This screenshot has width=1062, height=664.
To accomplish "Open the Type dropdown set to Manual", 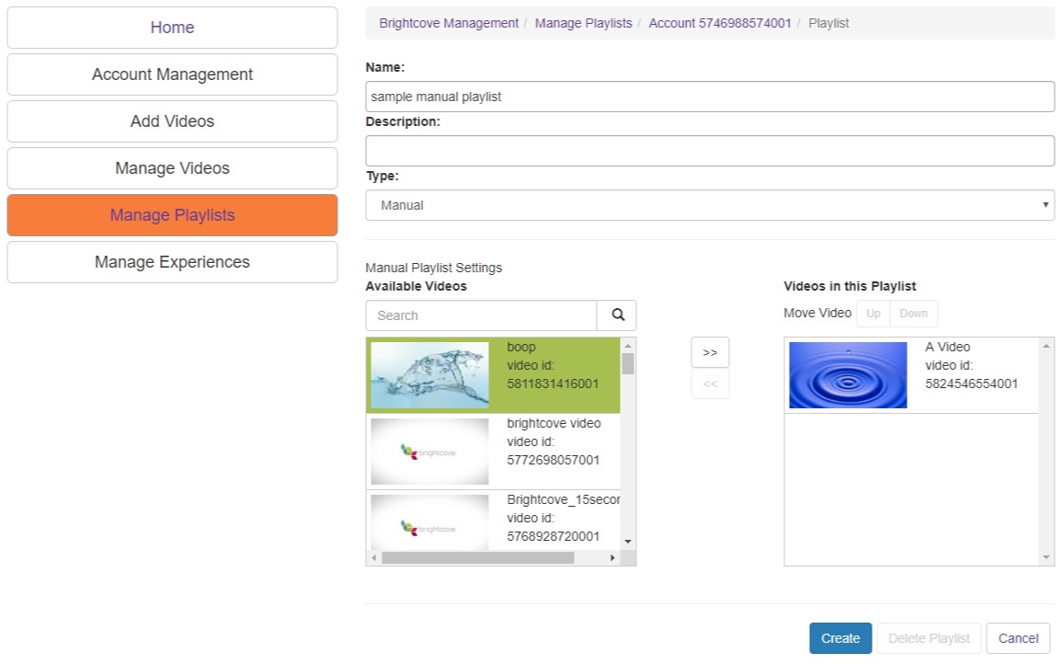I will (709, 205).
